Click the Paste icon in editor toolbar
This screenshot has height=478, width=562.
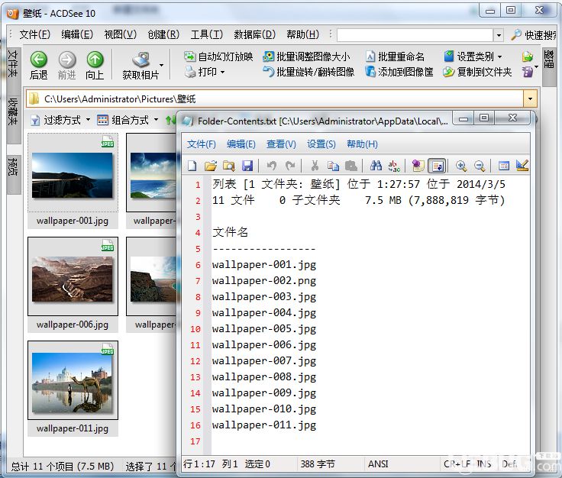click(x=351, y=166)
